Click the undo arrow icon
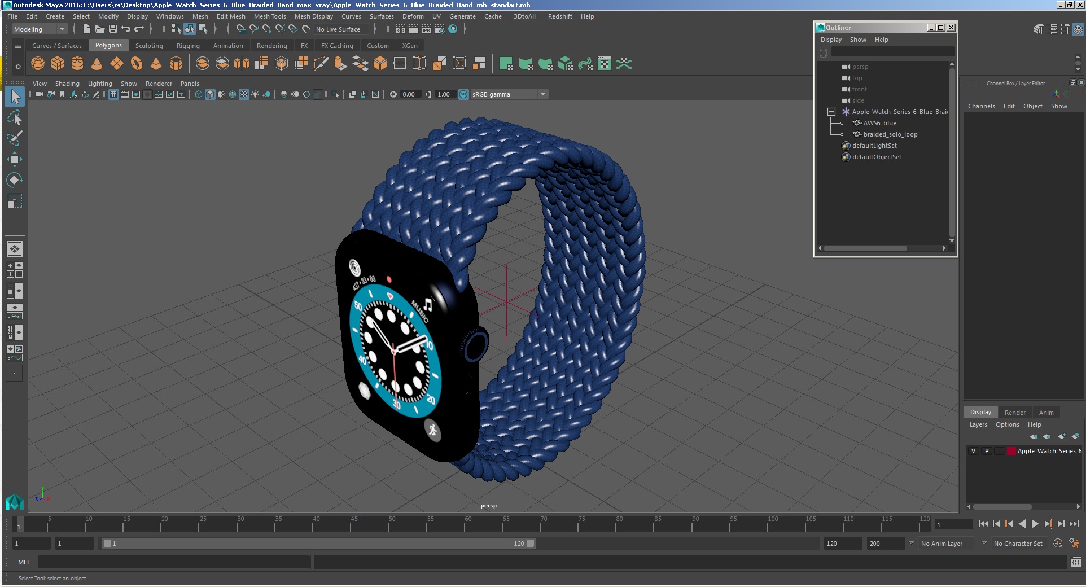The image size is (1086, 587). coord(126,29)
